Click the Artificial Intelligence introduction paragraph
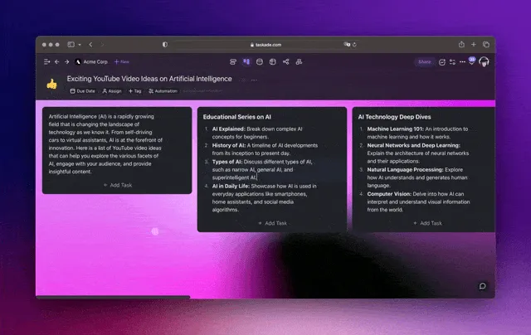The height and width of the screenshot is (335, 531). (x=105, y=144)
